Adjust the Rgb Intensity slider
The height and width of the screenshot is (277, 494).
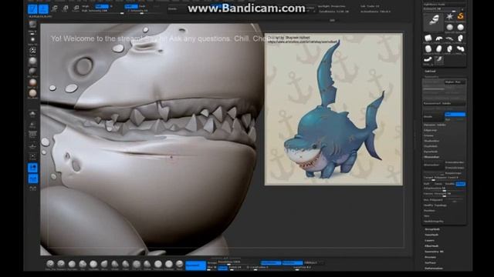(103, 11)
